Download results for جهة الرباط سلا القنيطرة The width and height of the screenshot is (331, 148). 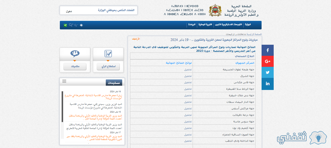[188, 89]
